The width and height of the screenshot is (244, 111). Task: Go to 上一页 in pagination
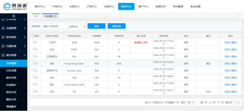pyautogui.click(x=212, y=103)
